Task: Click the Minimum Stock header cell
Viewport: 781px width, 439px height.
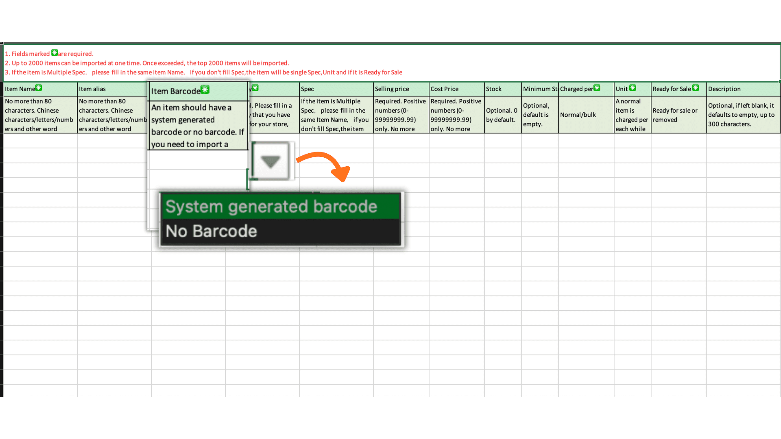Action: (x=539, y=89)
